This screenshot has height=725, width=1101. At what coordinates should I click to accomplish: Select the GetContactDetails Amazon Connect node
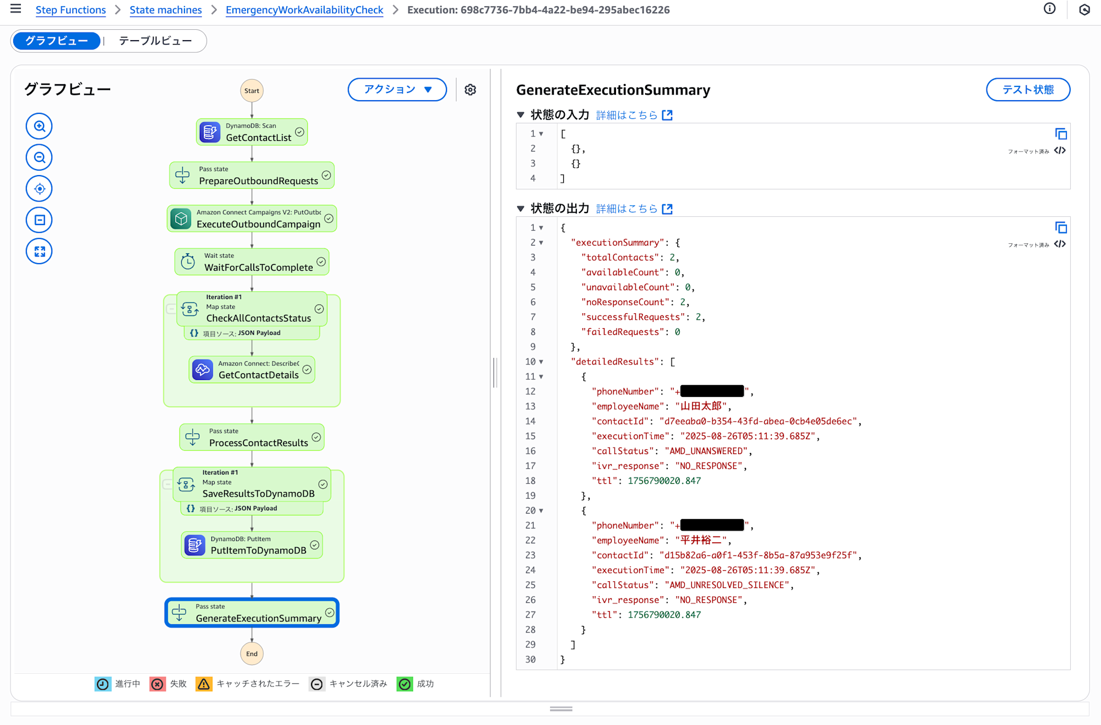(x=252, y=369)
